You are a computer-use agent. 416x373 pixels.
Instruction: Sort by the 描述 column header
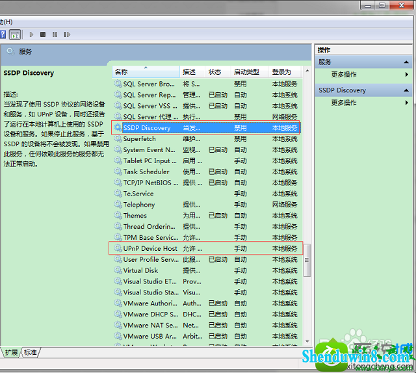[x=192, y=72]
